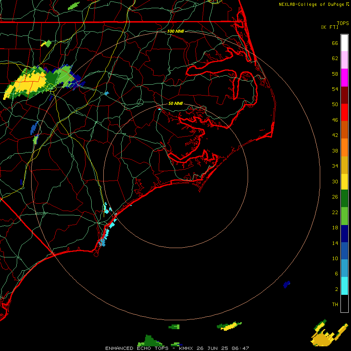Screen dimensions: 351x351
Task: Click the 30 legend value
Action: click(335, 181)
